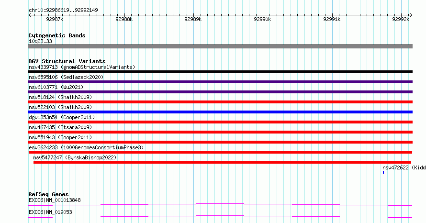The height and width of the screenshot is (223, 426).
Task: Click the red esv3624233 variant bar
Action: [220, 152]
